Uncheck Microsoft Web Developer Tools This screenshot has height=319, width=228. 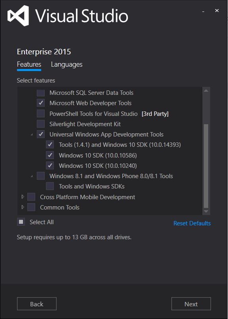pyautogui.click(x=41, y=103)
